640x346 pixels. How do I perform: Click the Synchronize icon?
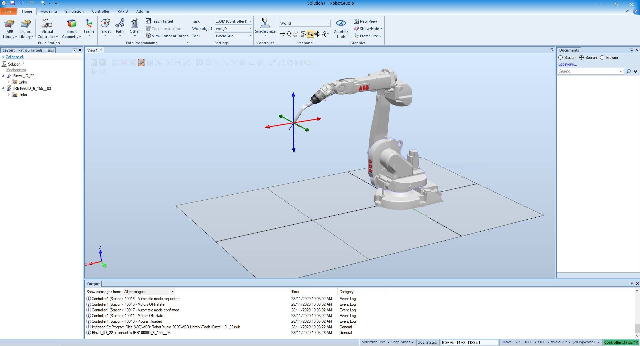[265, 23]
